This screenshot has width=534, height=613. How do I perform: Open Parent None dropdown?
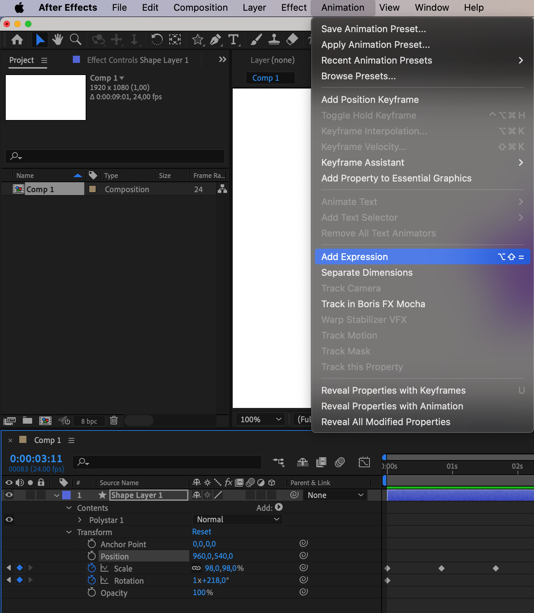click(x=335, y=495)
